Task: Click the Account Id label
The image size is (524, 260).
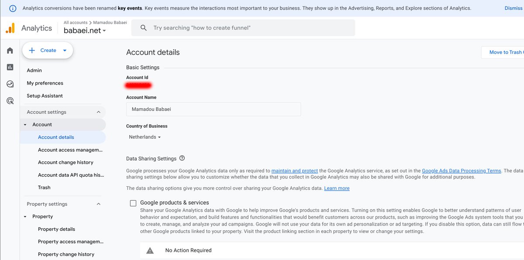Action: (137, 78)
